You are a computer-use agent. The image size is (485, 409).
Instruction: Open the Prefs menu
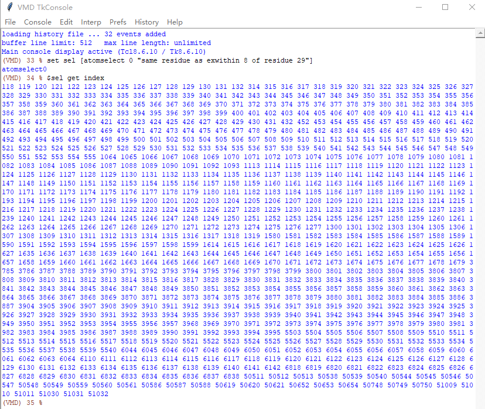click(x=118, y=22)
